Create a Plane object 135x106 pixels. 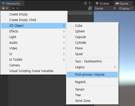(92, 48)
